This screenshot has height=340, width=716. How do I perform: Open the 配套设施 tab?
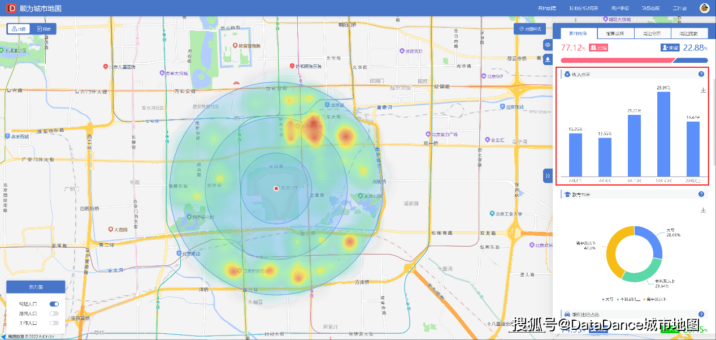pyautogui.click(x=615, y=33)
